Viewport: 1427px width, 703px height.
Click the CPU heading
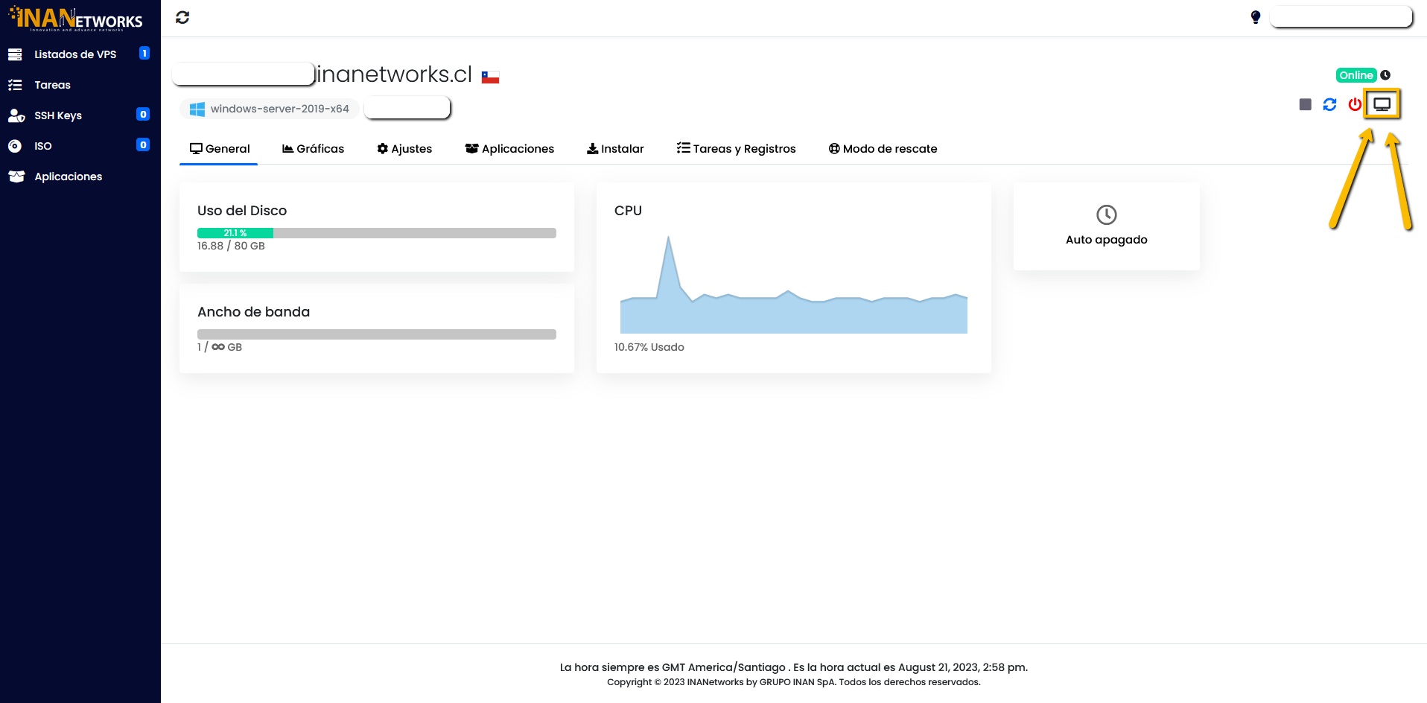pyautogui.click(x=628, y=211)
